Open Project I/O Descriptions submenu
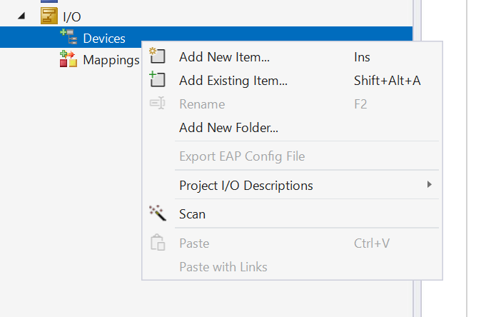The width and height of the screenshot is (486, 317). tap(245, 186)
